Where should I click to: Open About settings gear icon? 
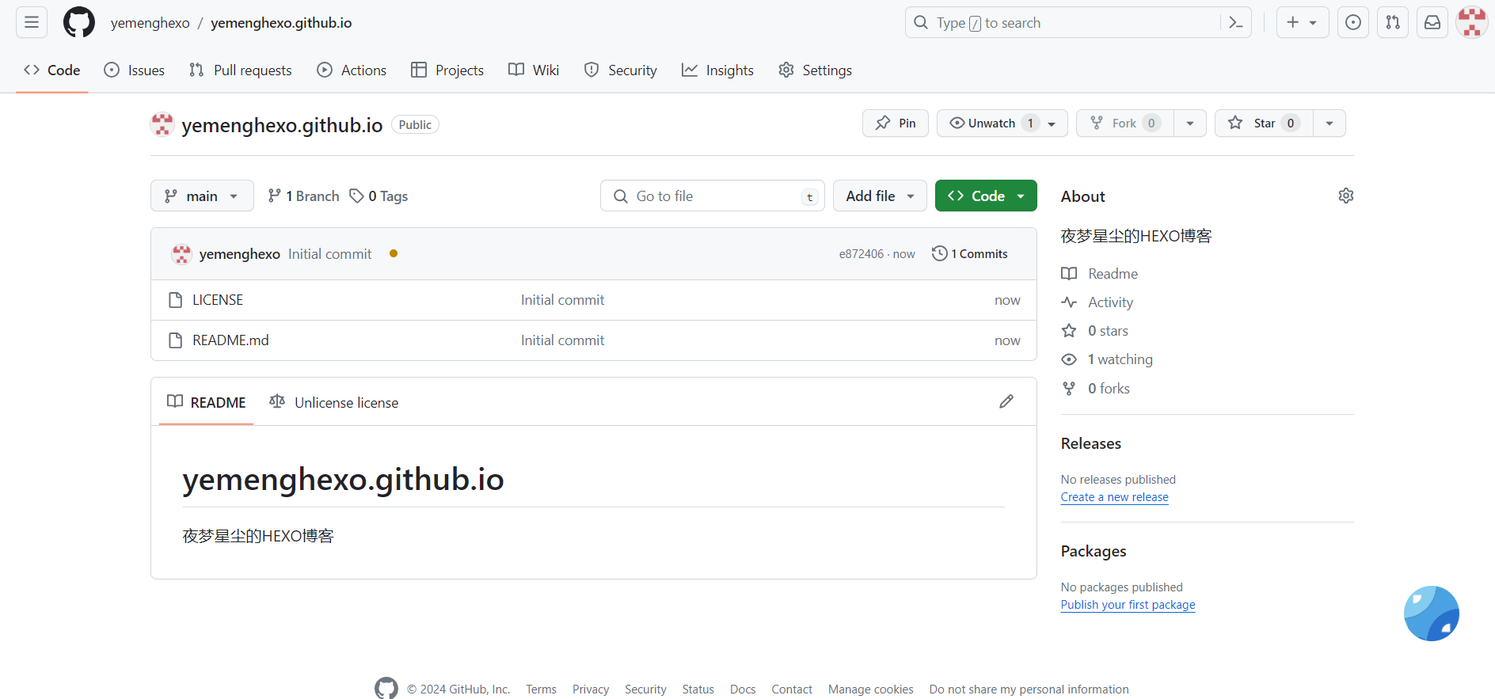click(x=1345, y=196)
